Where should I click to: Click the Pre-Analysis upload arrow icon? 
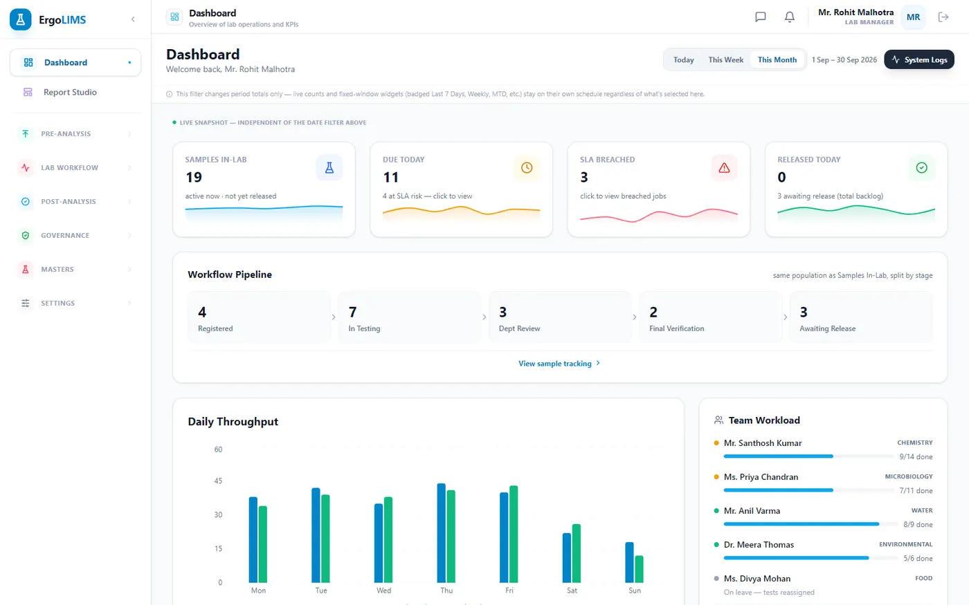pyautogui.click(x=26, y=133)
